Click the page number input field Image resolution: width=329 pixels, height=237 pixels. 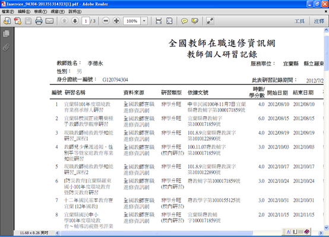click(86, 21)
